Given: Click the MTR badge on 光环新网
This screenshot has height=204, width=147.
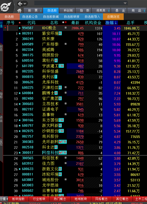Looking at the screenshot, I should click(63, 142).
